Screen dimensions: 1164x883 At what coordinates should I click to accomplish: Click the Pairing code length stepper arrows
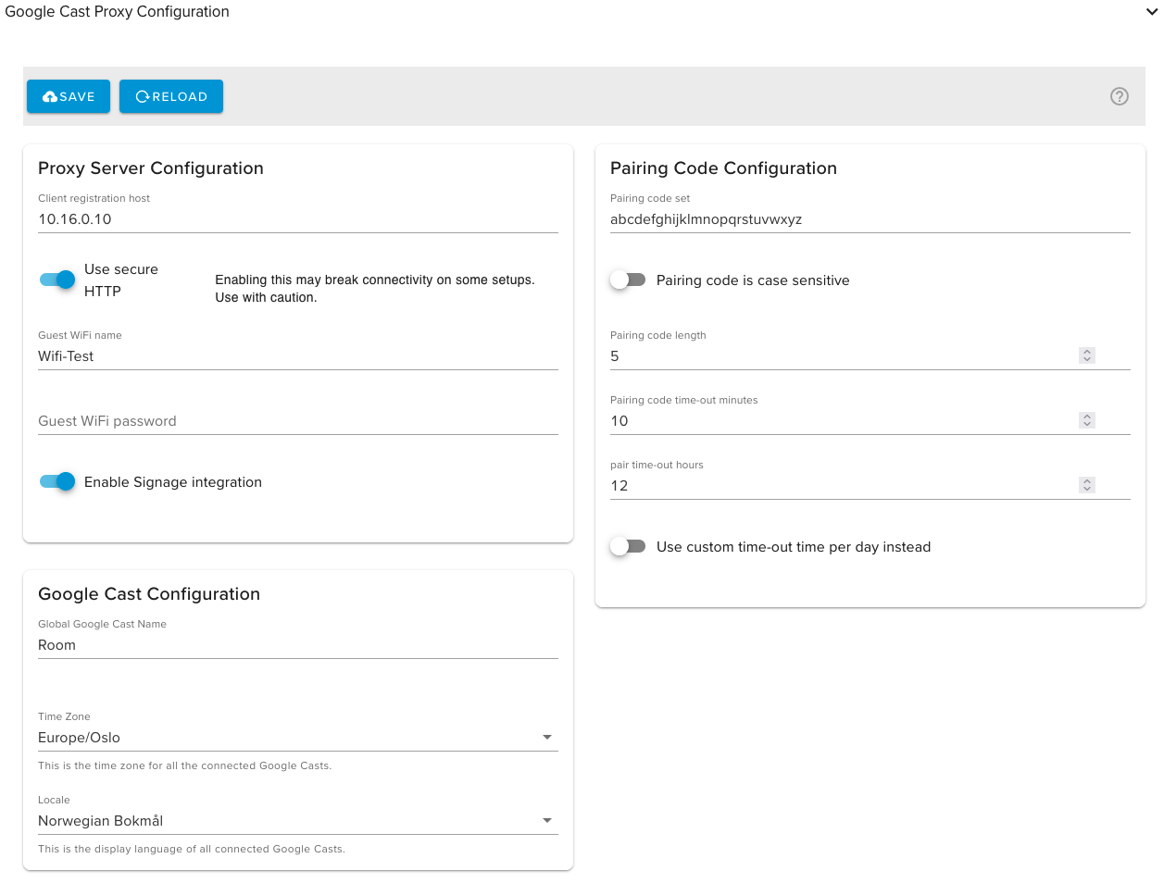pyautogui.click(x=1087, y=355)
